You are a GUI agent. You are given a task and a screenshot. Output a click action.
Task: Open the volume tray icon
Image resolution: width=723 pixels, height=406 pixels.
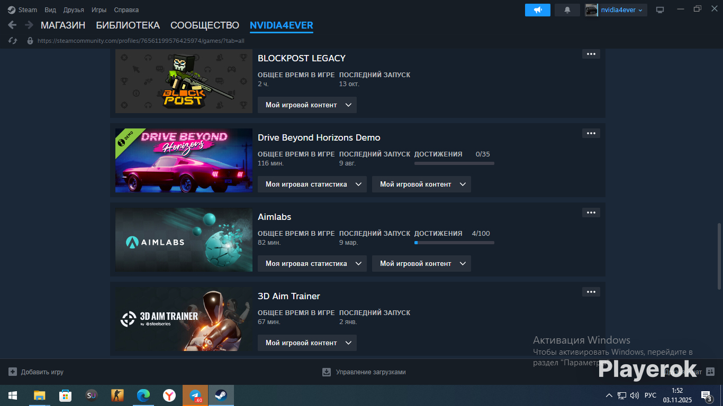point(635,395)
